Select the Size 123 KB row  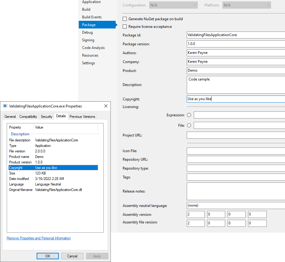pyautogui.click(x=53, y=173)
